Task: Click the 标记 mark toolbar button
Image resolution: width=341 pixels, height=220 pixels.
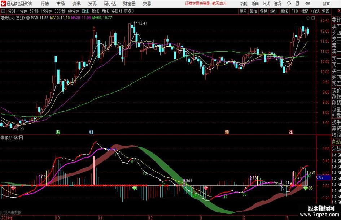Action: (305, 11)
